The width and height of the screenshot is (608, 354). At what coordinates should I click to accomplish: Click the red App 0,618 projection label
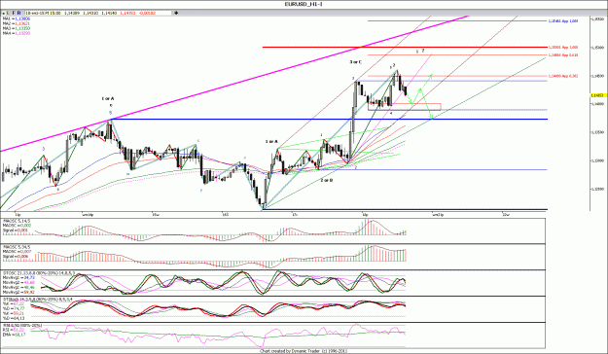[563, 55]
